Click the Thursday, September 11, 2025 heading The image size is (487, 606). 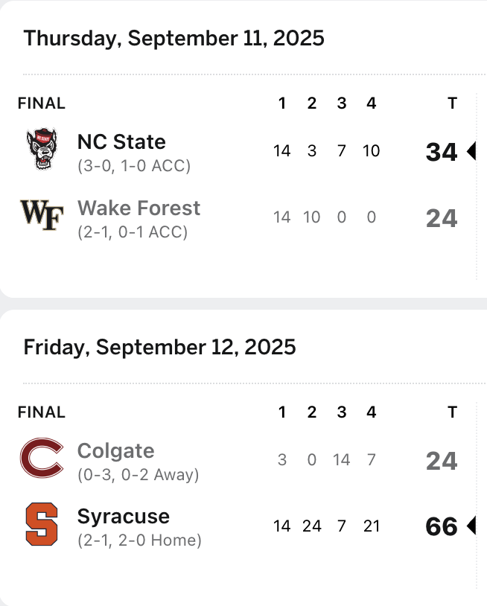174,38
